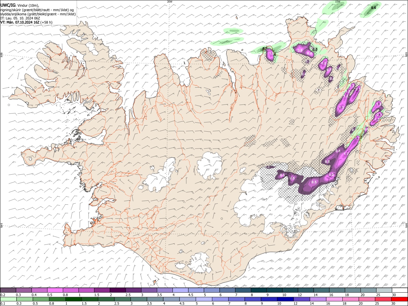408x306 pixels.
Task: Select the 'IT: Lau. 05. 10. 2024 06Z' line
Action: tap(20, 18)
